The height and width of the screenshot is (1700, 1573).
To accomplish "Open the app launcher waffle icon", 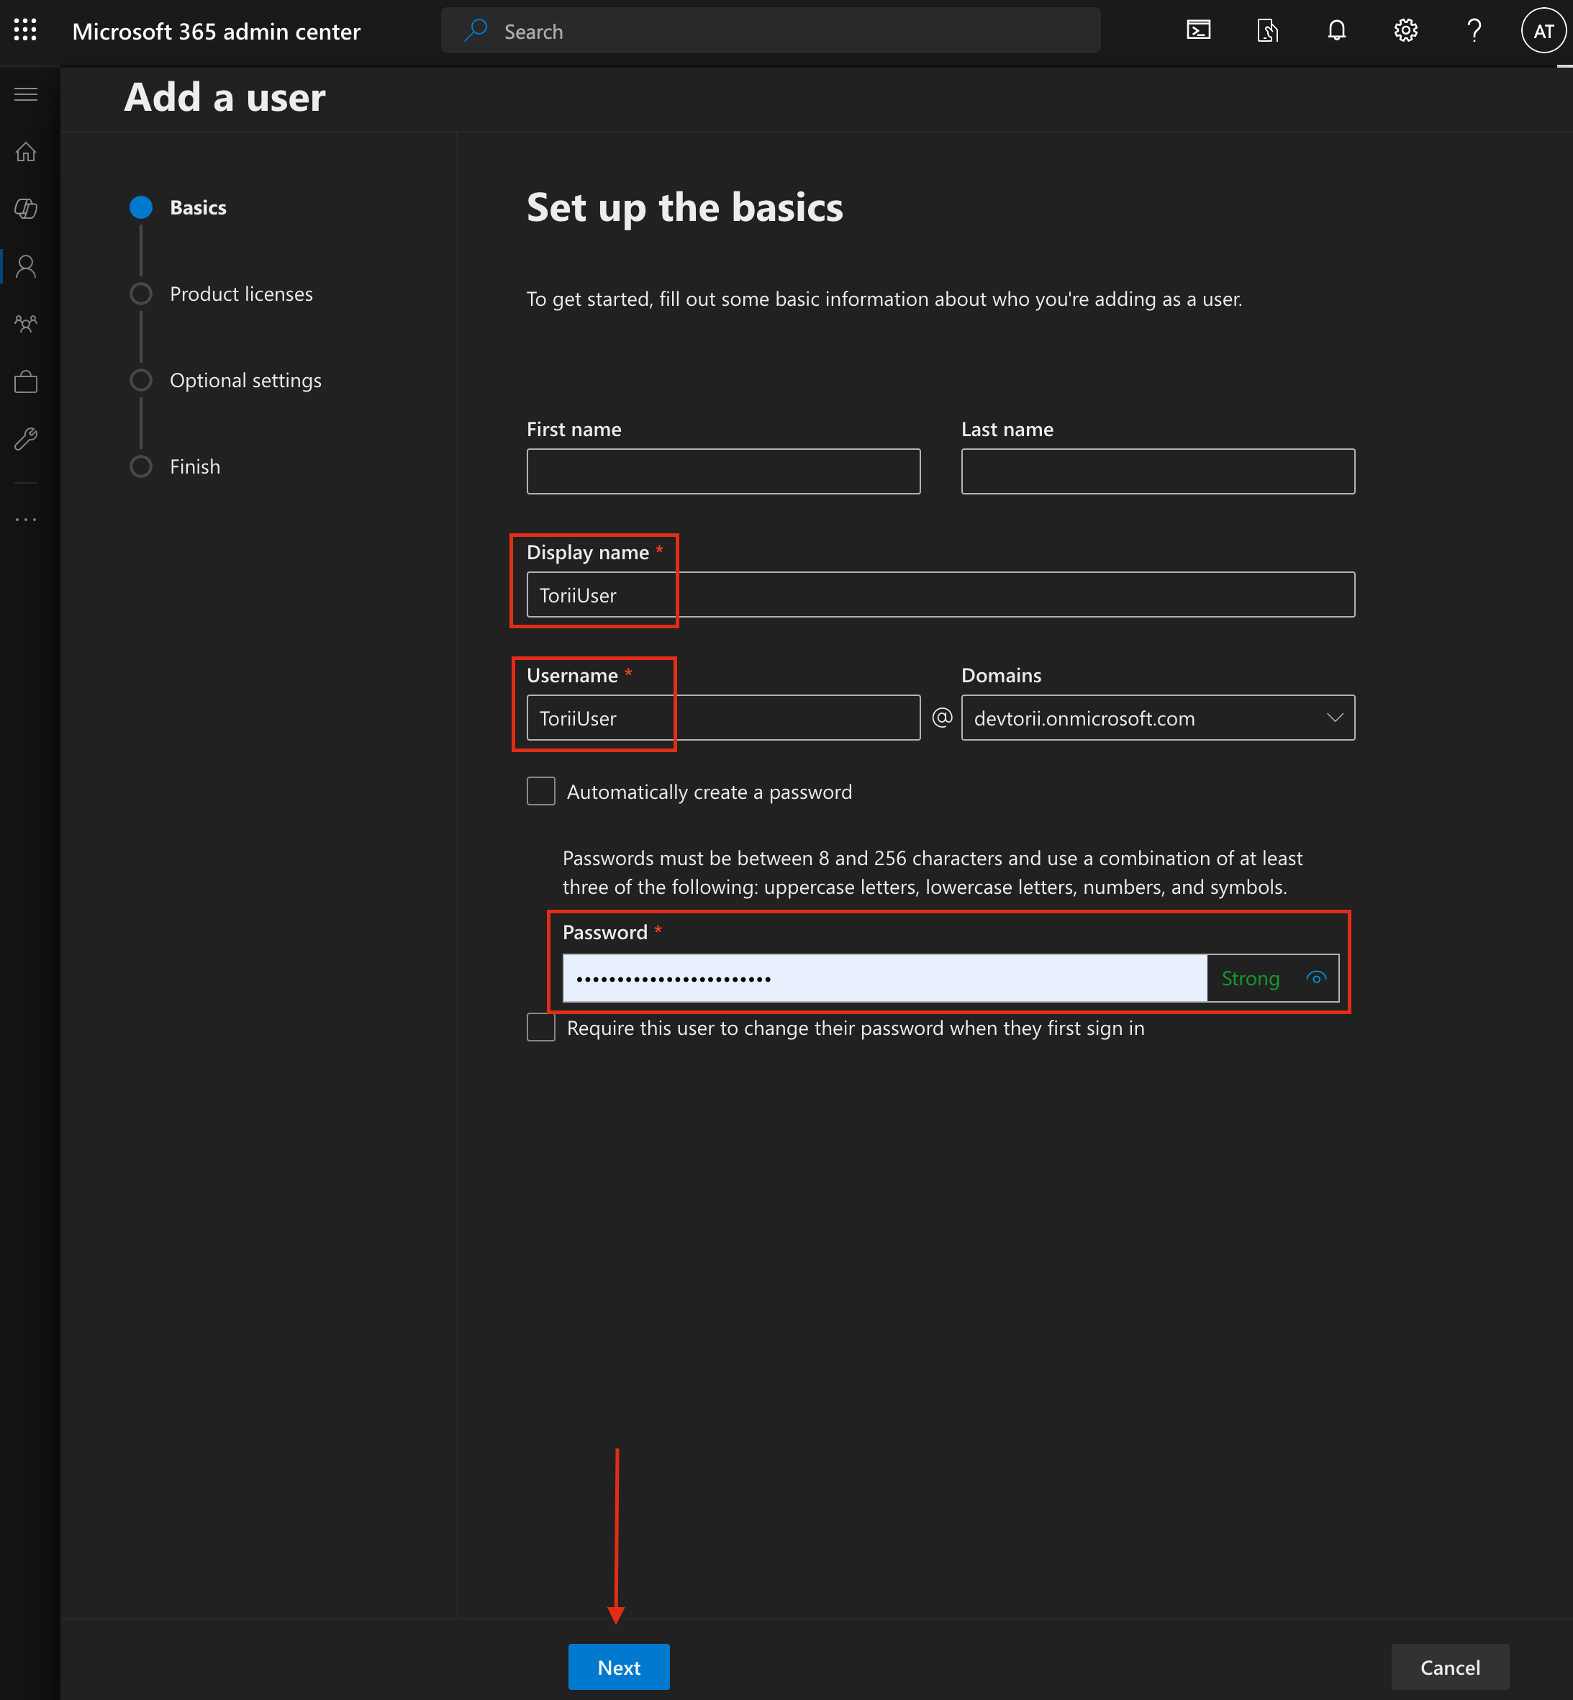I will (x=25, y=31).
